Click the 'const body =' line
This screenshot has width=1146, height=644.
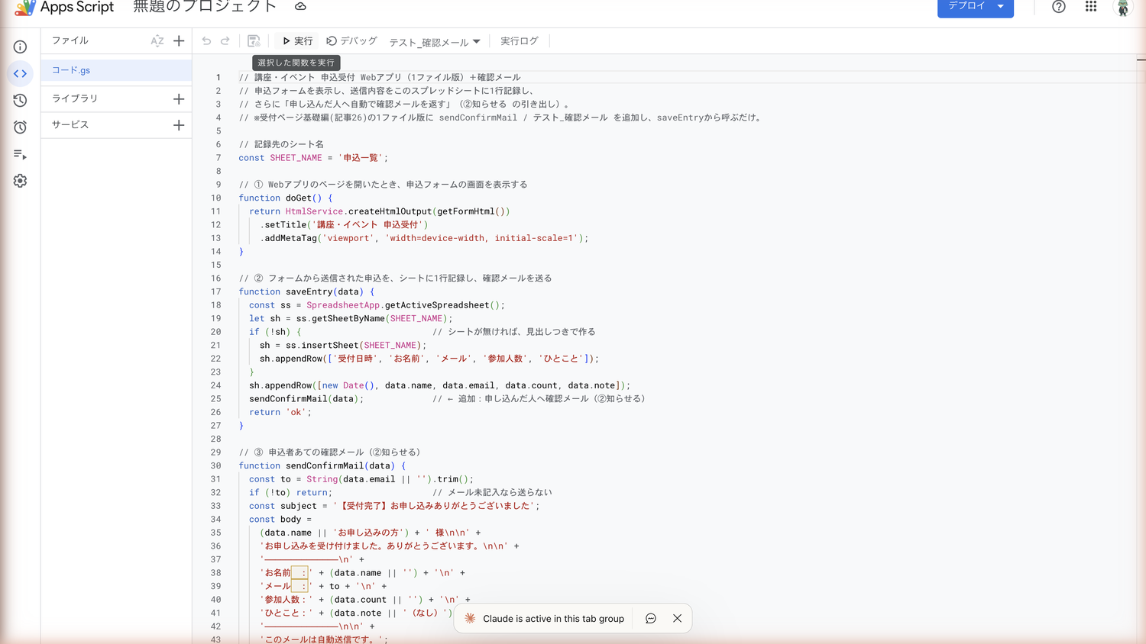point(280,519)
